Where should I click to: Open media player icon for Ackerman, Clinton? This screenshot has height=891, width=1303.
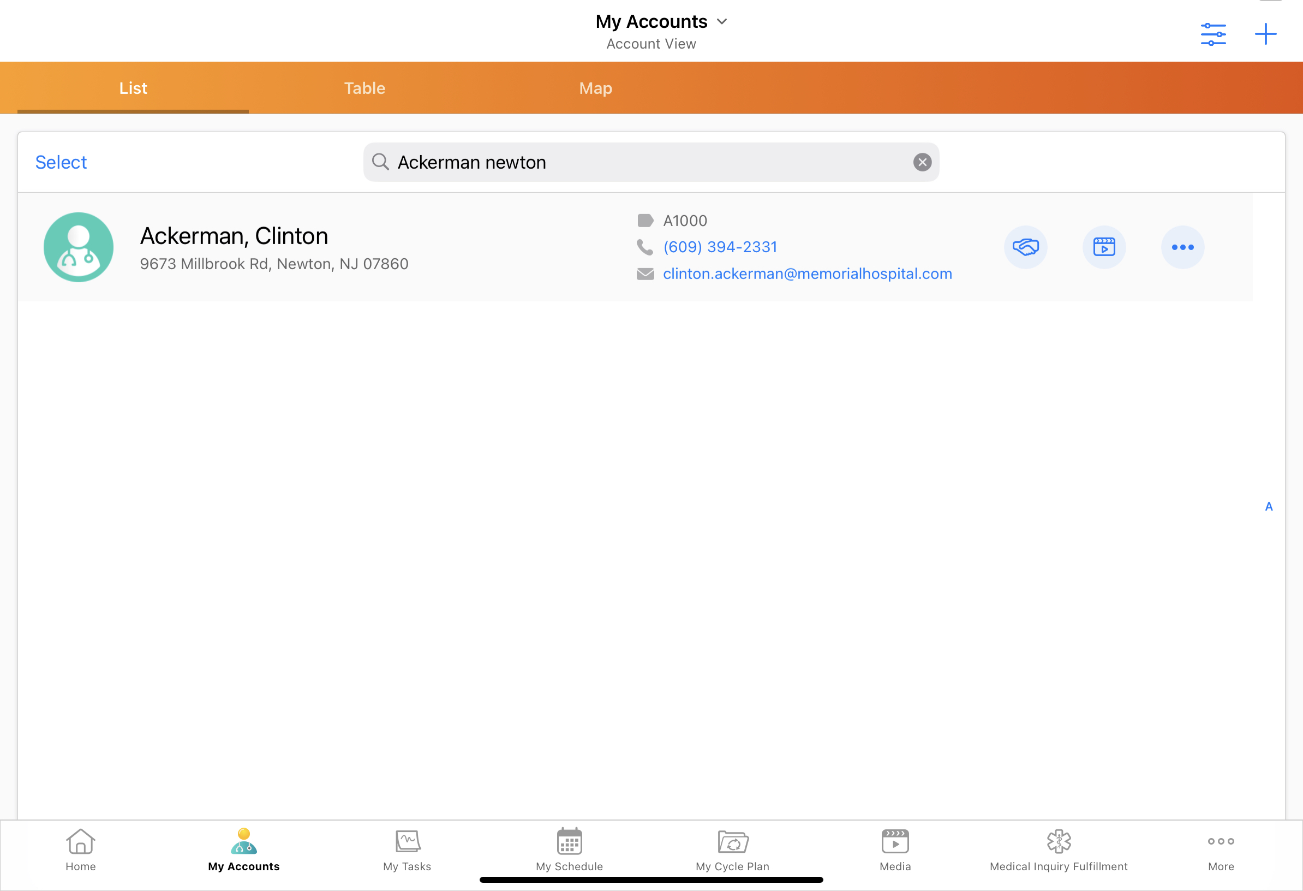pyautogui.click(x=1103, y=247)
